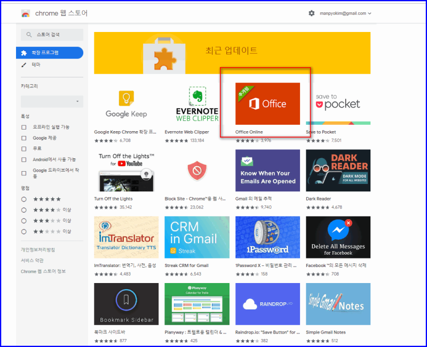Click the Google Keep Chrome 확장 프... title
Screen dimensions: 427x347
pyautogui.click(x=125, y=132)
